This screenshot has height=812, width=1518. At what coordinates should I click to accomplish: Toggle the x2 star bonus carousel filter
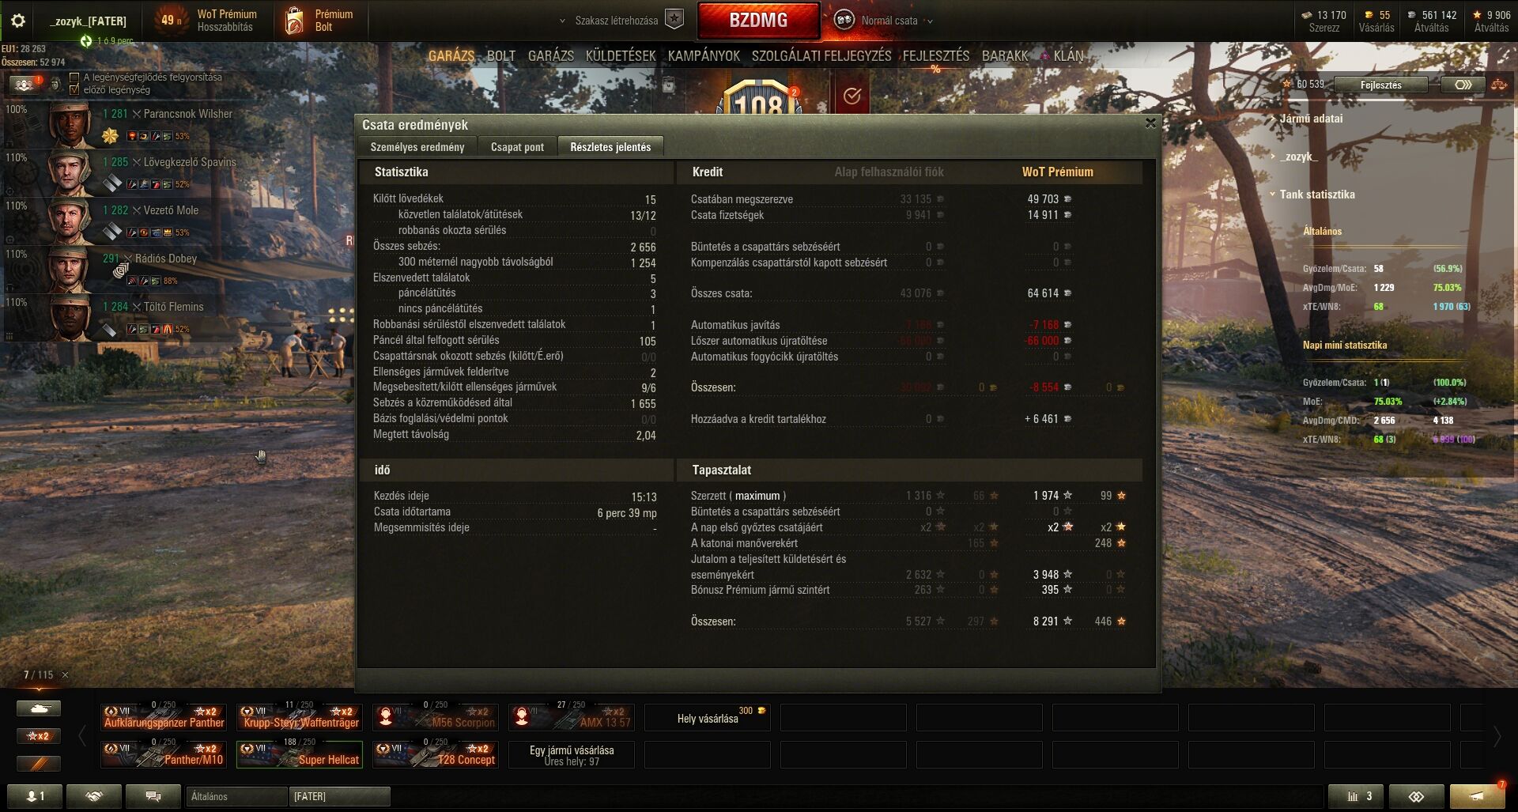39,736
